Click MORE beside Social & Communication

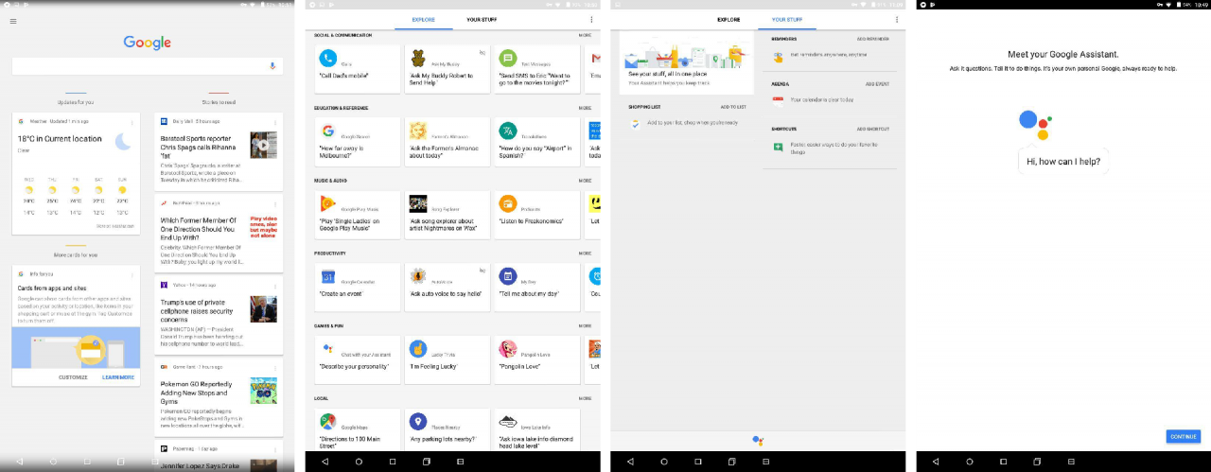click(585, 35)
